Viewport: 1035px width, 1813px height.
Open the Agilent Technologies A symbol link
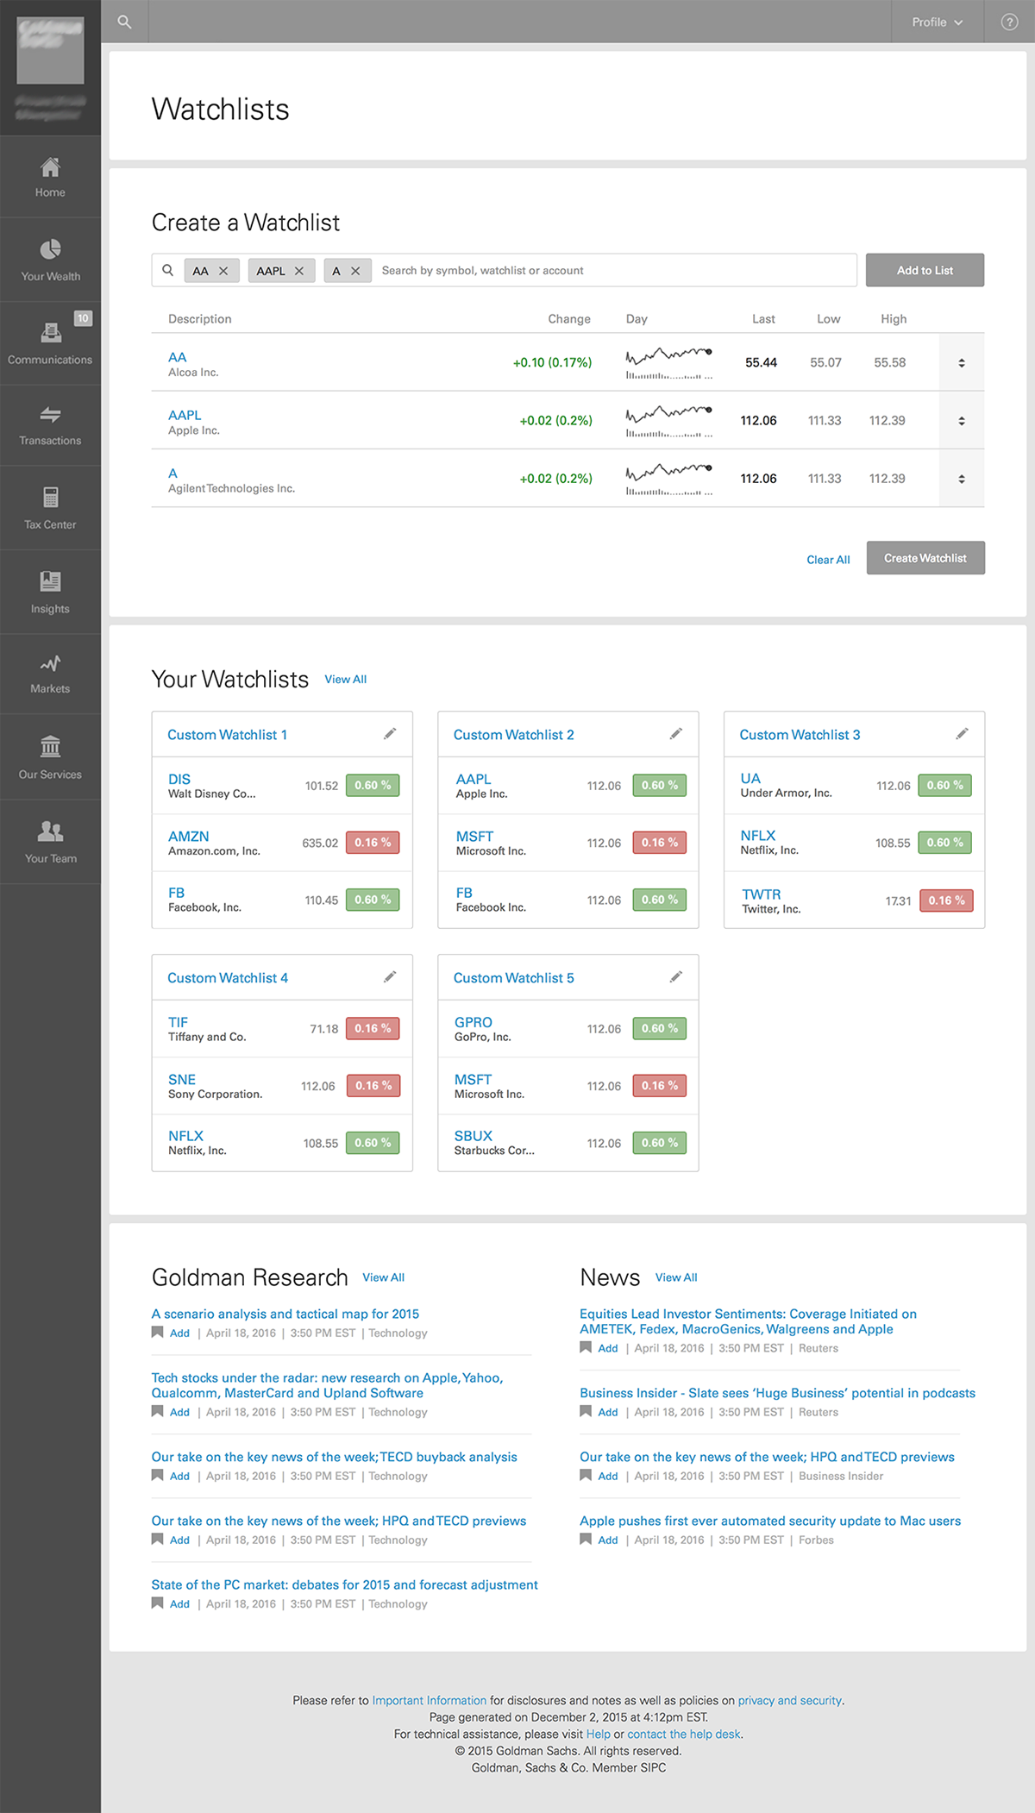[x=172, y=473]
